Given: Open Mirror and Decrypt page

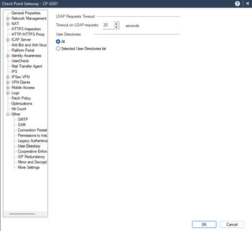Looking at the screenshot, I should click(32, 162).
